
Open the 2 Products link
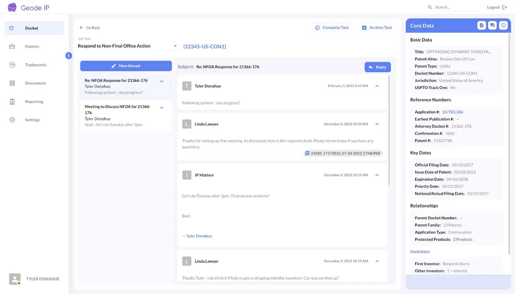(x=462, y=239)
